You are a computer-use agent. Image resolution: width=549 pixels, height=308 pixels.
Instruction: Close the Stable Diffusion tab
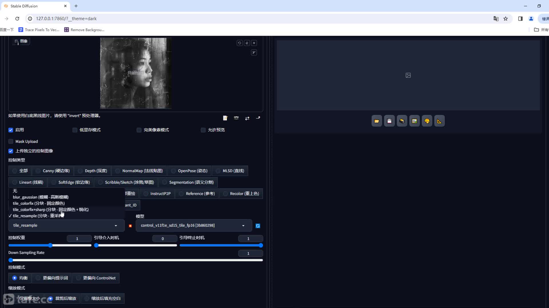pyautogui.click(x=65, y=6)
